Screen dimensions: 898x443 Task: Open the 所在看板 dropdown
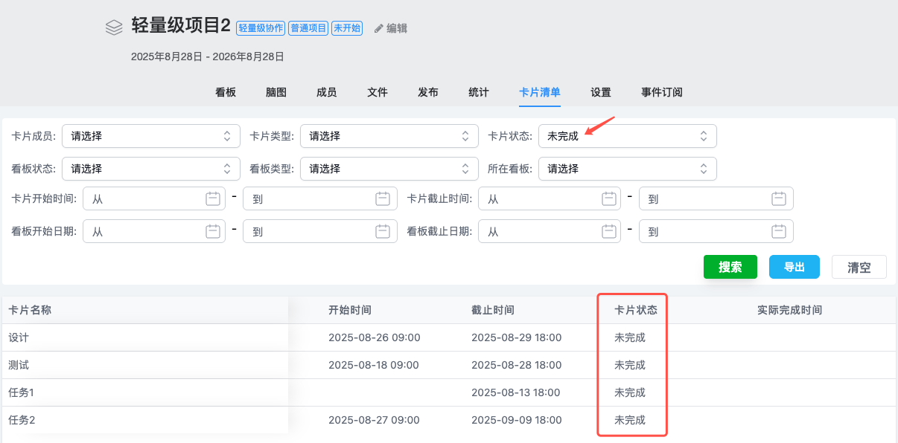point(627,169)
